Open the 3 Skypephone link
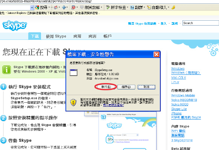This screenshot has width=219, height=150. 182,140
